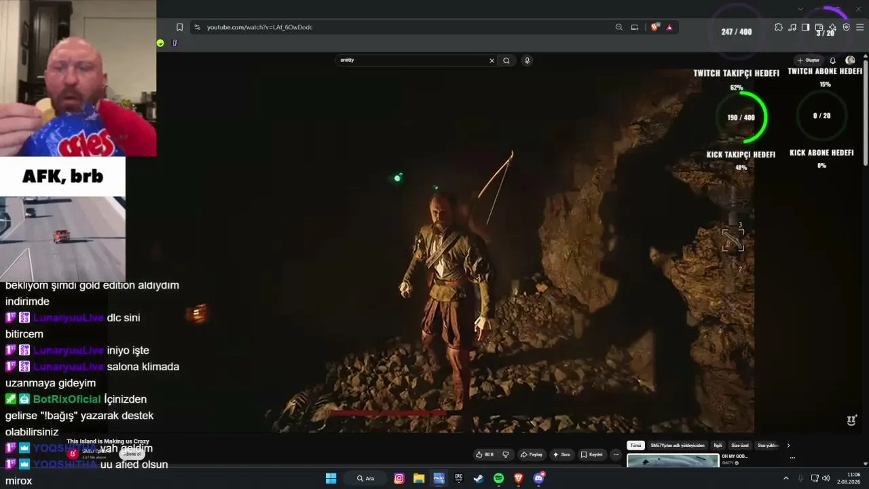
Task: Open the Windows Start menu
Action: click(x=331, y=478)
